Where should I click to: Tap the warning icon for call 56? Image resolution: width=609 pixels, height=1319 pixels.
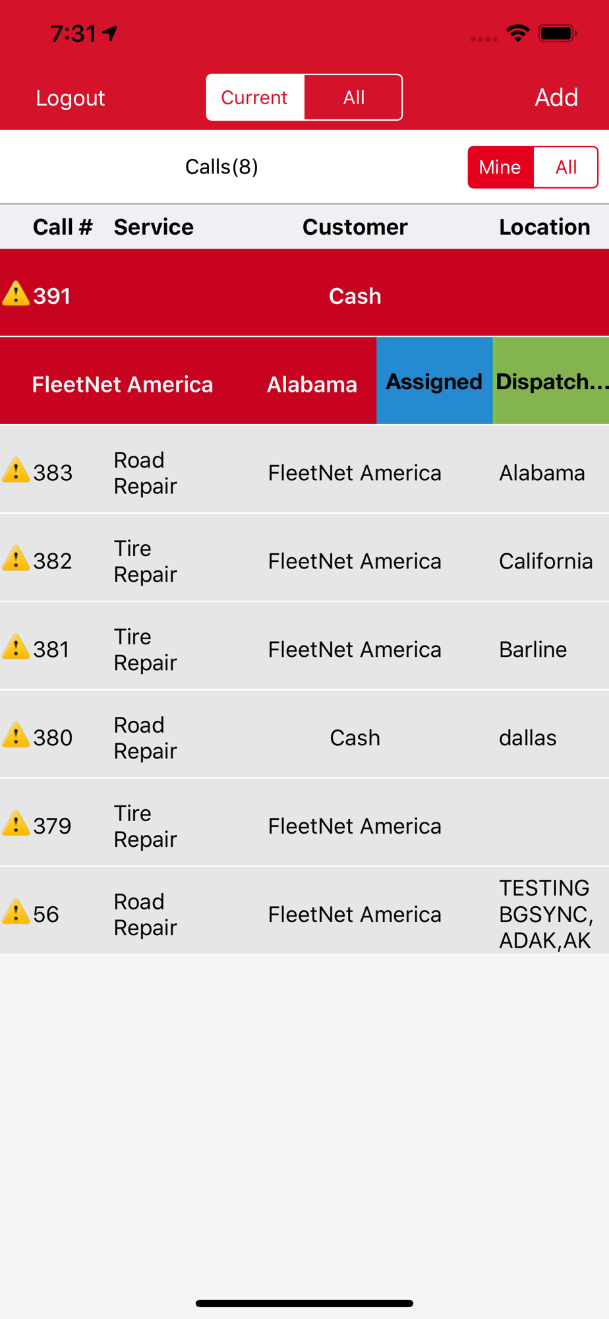point(16,913)
